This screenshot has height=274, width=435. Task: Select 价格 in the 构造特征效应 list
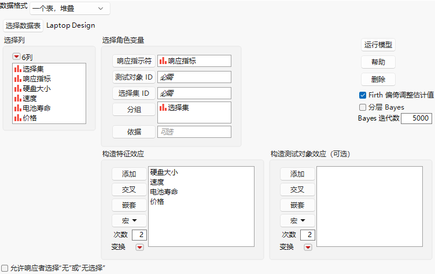pos(157,201)
